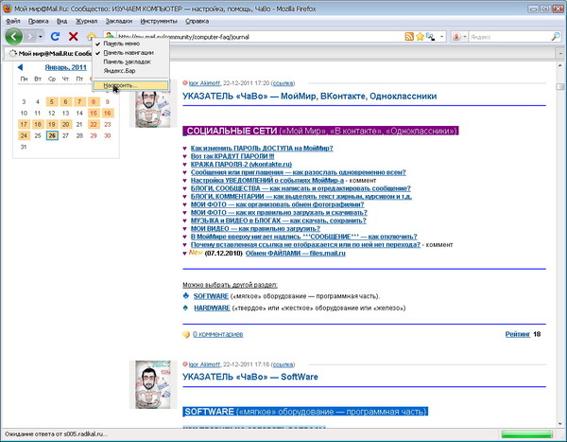Open the history dropdown arrow next to Forward

tap(41, 37)
